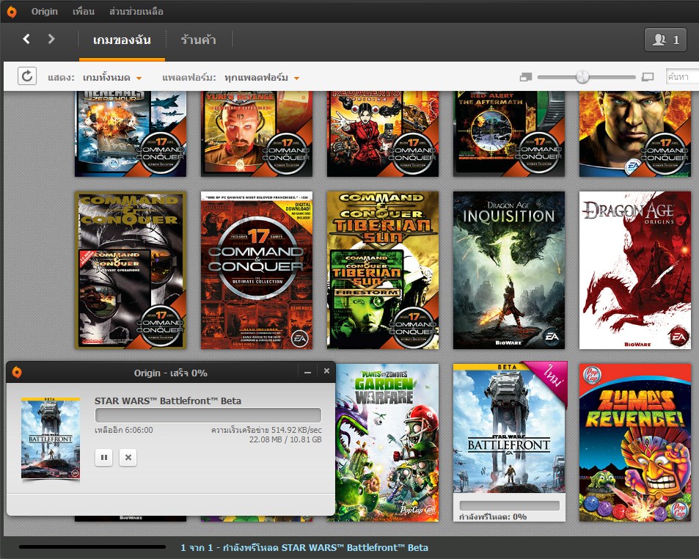Select Dragon Age Inquisition game tile
This screenshot has width=699, height=559.
[508, 270]
